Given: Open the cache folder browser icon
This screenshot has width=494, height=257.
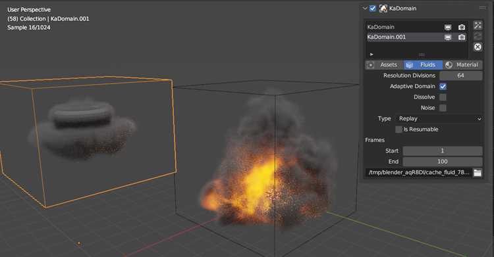Looking at the screenshot, I should 478,173.
